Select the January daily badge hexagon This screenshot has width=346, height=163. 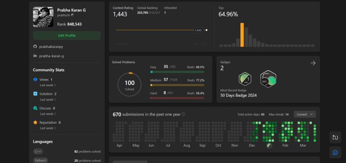click(x=245, y=79)
